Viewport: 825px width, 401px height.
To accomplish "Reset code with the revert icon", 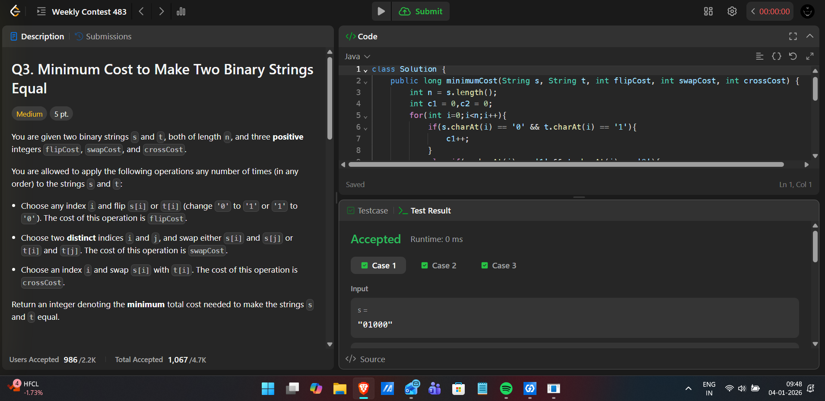I will coord(793,56).
